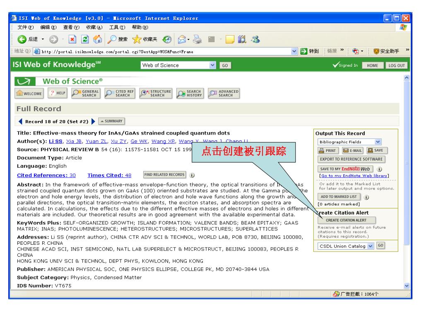Viewport: 424px width, 318px height.
Task: Refresh the page with the green refresh icon
Action: coord(85,39)
